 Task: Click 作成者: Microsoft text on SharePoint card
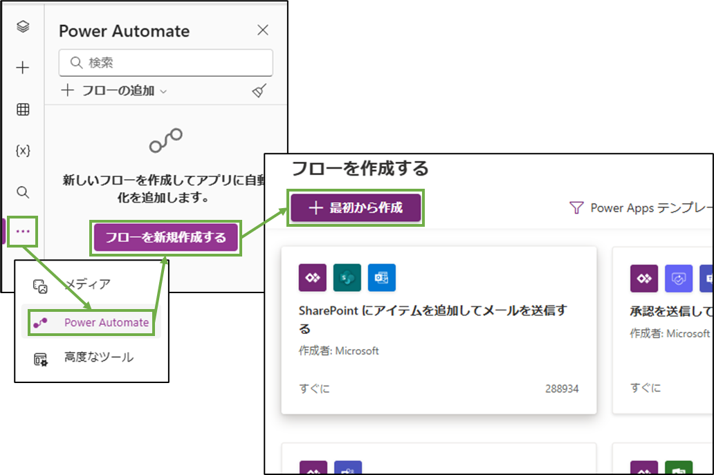(339, 351)
